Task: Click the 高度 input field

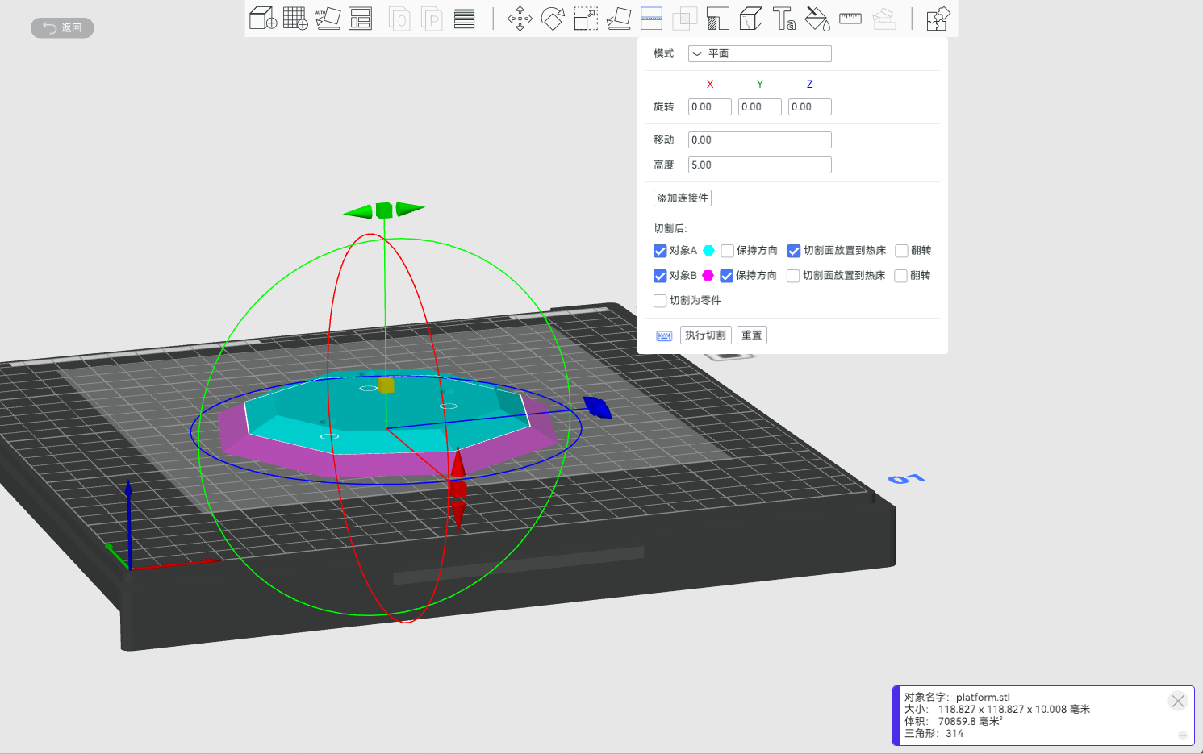Action: tap(759, 165)
